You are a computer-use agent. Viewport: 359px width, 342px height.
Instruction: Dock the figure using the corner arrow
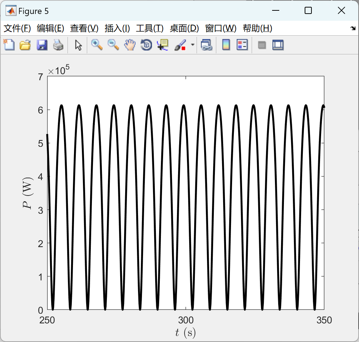(x=353, y=28)
